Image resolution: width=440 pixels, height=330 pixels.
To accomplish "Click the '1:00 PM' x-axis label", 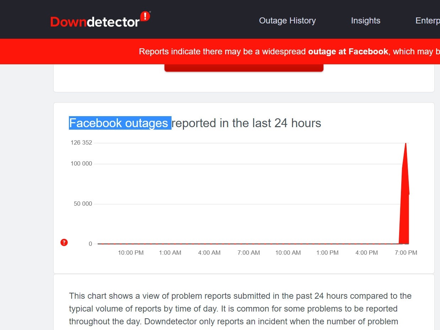I will [x=327, y=253].
